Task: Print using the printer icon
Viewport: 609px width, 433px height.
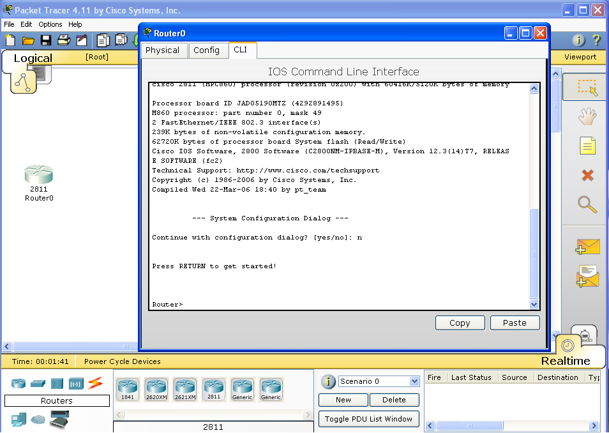Action: [64, 40]
